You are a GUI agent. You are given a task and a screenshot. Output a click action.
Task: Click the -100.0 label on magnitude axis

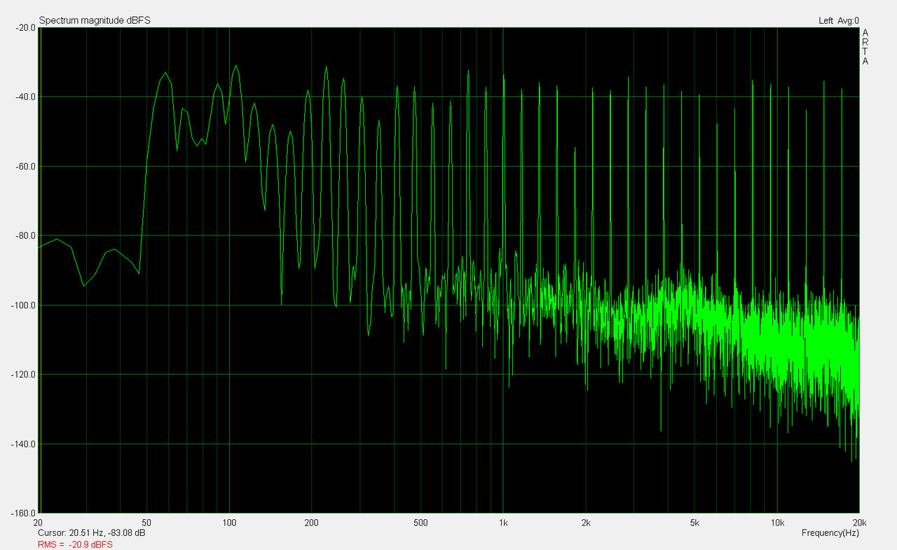22,305
